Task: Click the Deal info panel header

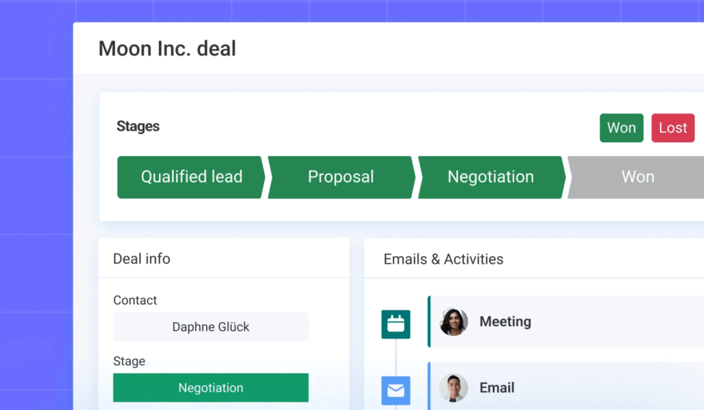Action: click(142, 259)
